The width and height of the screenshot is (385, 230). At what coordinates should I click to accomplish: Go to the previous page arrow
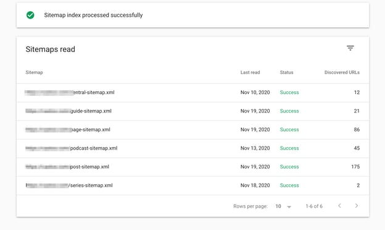point(339,206)
